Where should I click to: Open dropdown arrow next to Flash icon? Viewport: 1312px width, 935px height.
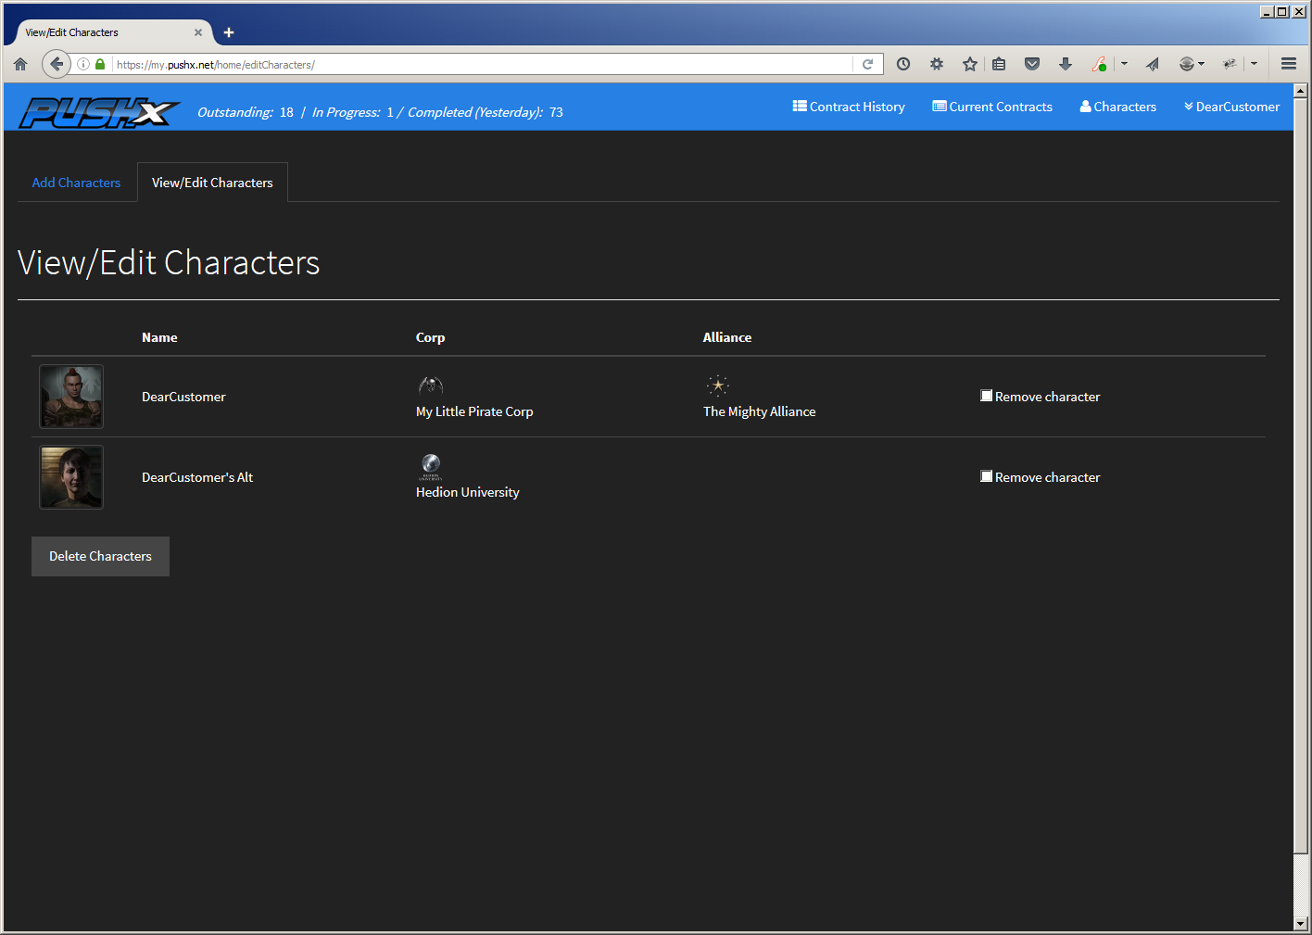(1124, 64)
